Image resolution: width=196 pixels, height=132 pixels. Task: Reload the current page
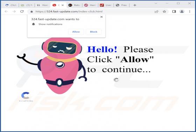[22, 12]
